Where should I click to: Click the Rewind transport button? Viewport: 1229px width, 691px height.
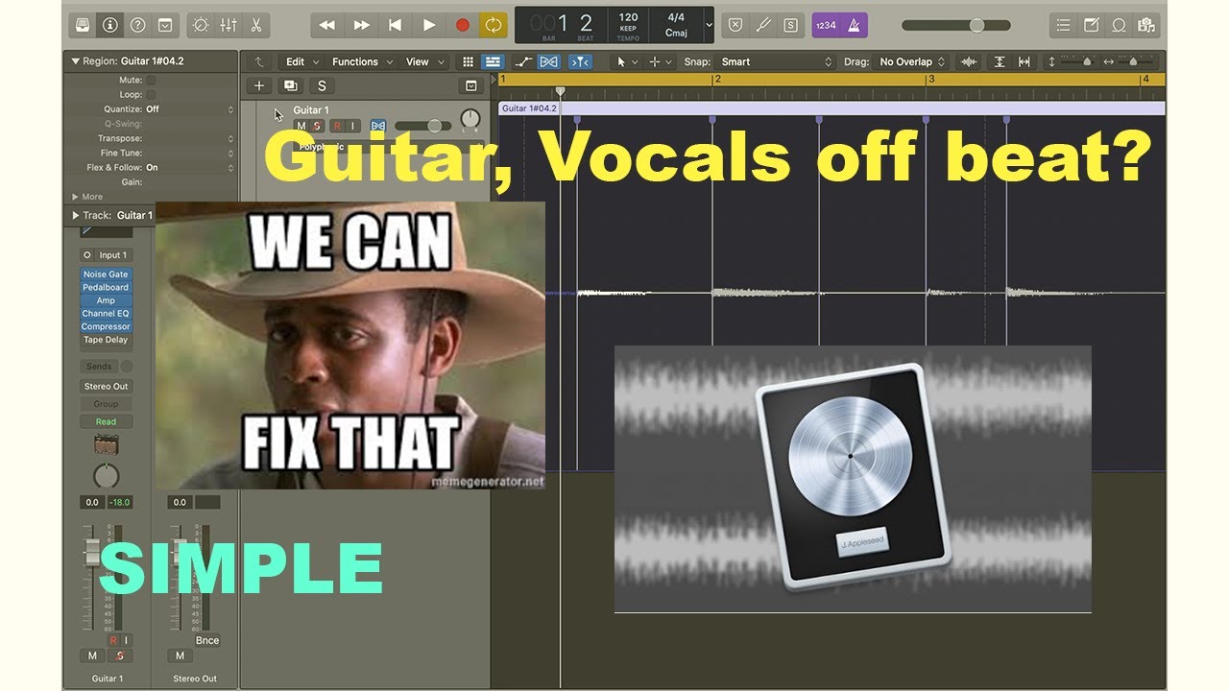(x=327, y=25)
